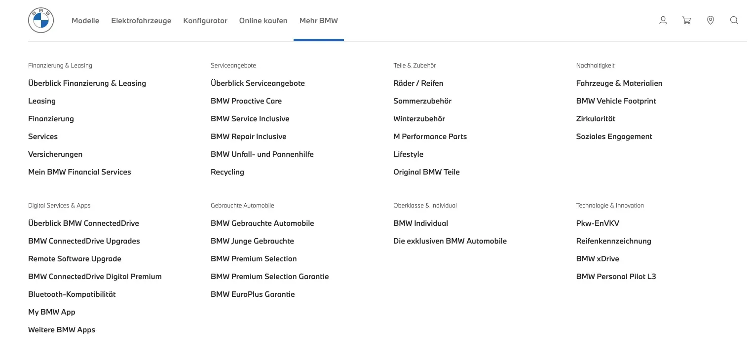
Task: Collapse the Mehr BMW menu
Action: point(318,21)
